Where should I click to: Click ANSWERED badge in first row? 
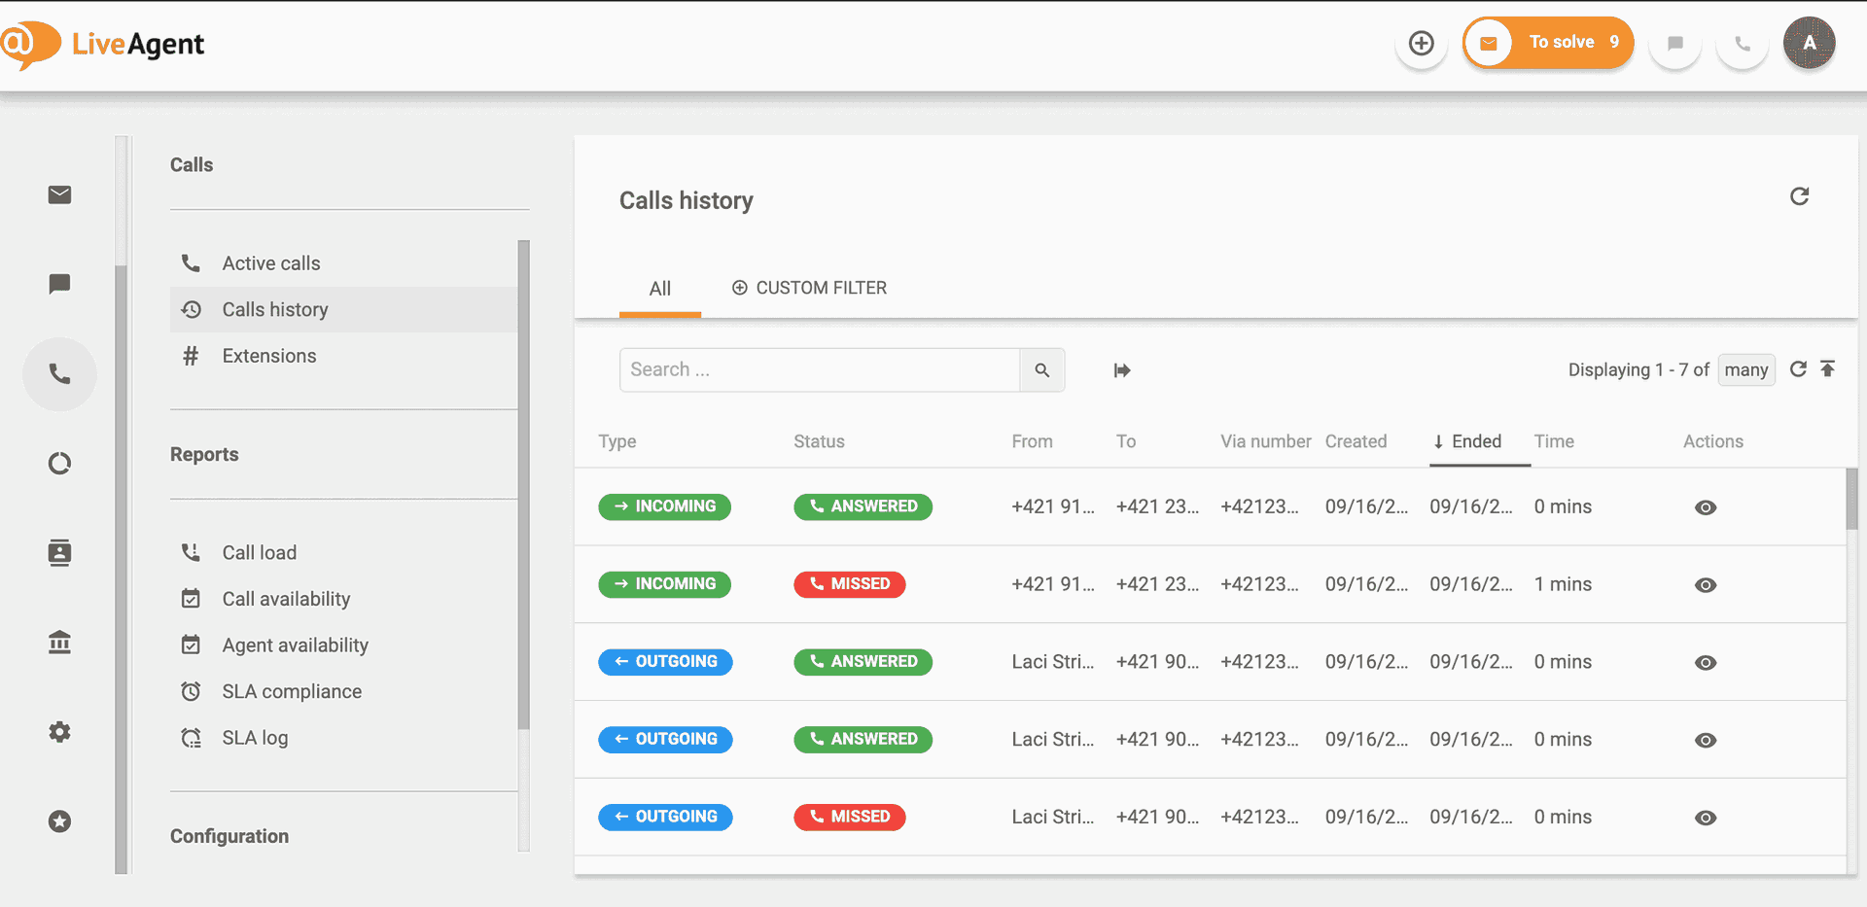pyautogui.click(x=863, y=506)
